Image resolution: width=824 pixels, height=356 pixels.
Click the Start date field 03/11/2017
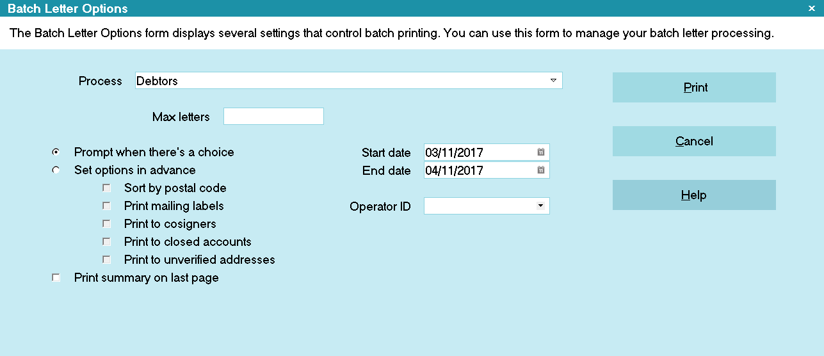click(487, 152)
